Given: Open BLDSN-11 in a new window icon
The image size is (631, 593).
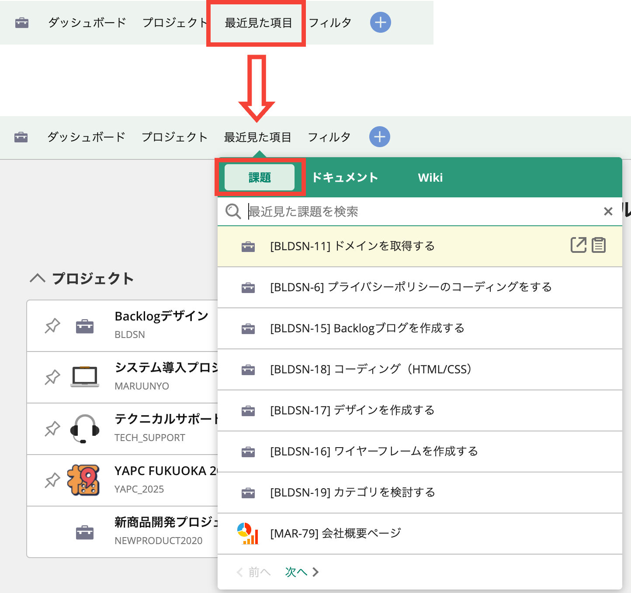Looking at the screenshot, I should [579, 245].
